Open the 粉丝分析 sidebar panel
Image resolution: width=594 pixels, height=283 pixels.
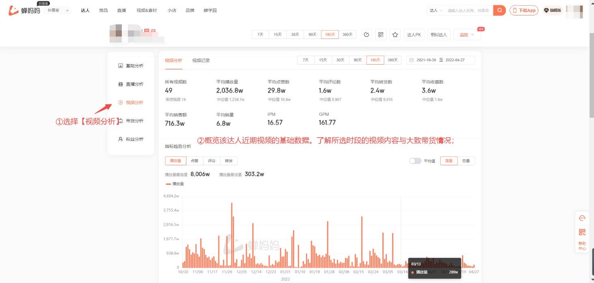click(131, 139)
